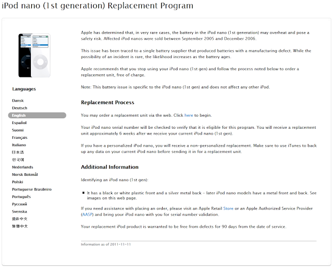335x267 pixels.
Task: Choose Traditional Chinese at list bottom
Action: click(20, 226)
